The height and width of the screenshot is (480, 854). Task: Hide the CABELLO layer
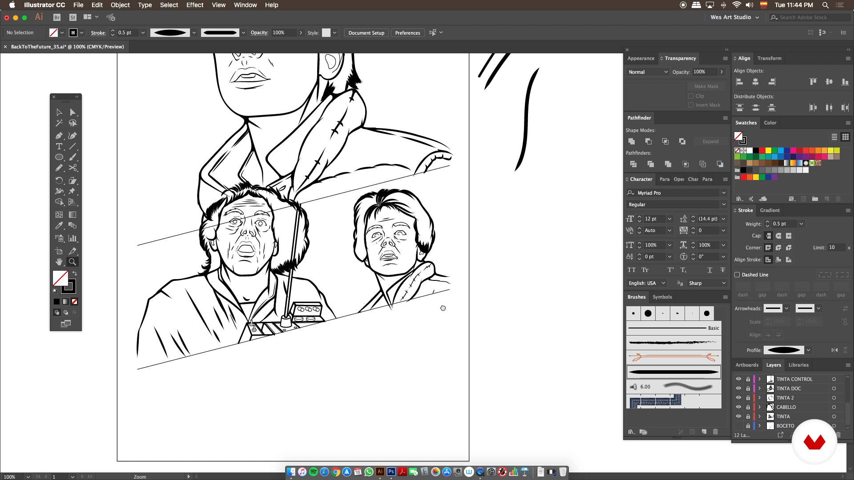point(739,407)
